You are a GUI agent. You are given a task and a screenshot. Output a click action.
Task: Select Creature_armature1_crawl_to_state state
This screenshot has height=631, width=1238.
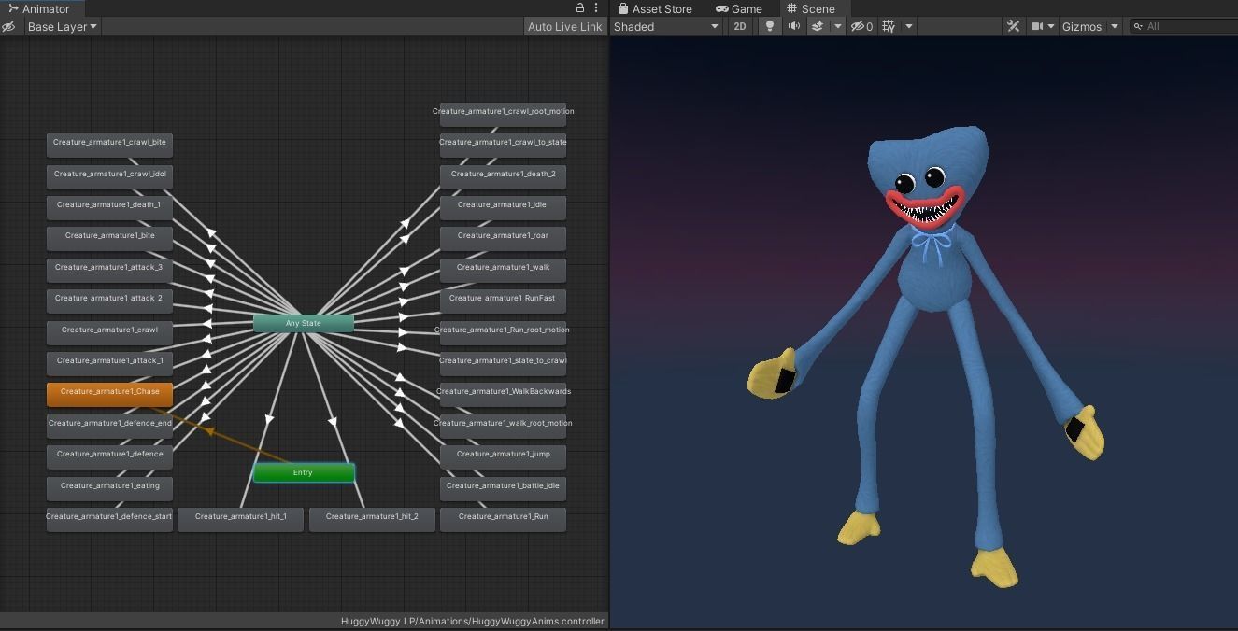503,144
